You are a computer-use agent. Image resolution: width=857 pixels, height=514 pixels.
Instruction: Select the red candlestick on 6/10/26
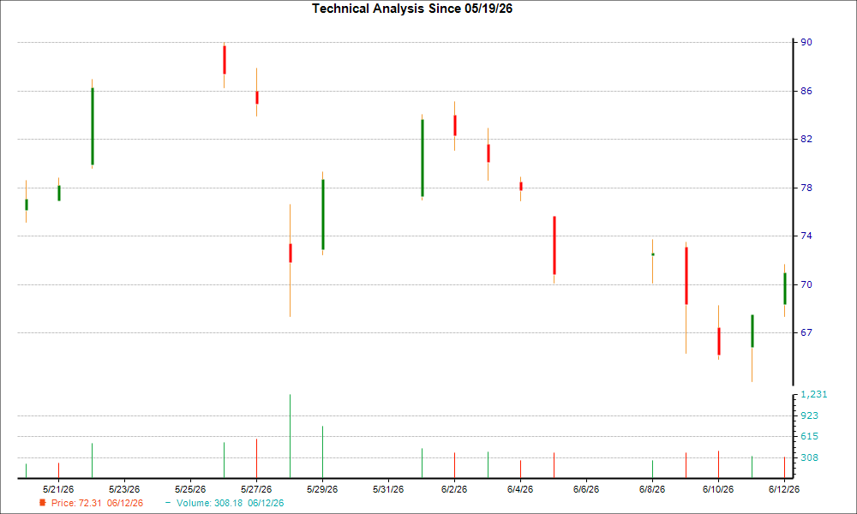tap(719, 342)
